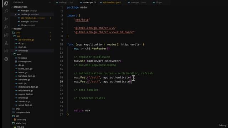
Task: Open middleware_test.go file
Action: (x=28, y=87)
